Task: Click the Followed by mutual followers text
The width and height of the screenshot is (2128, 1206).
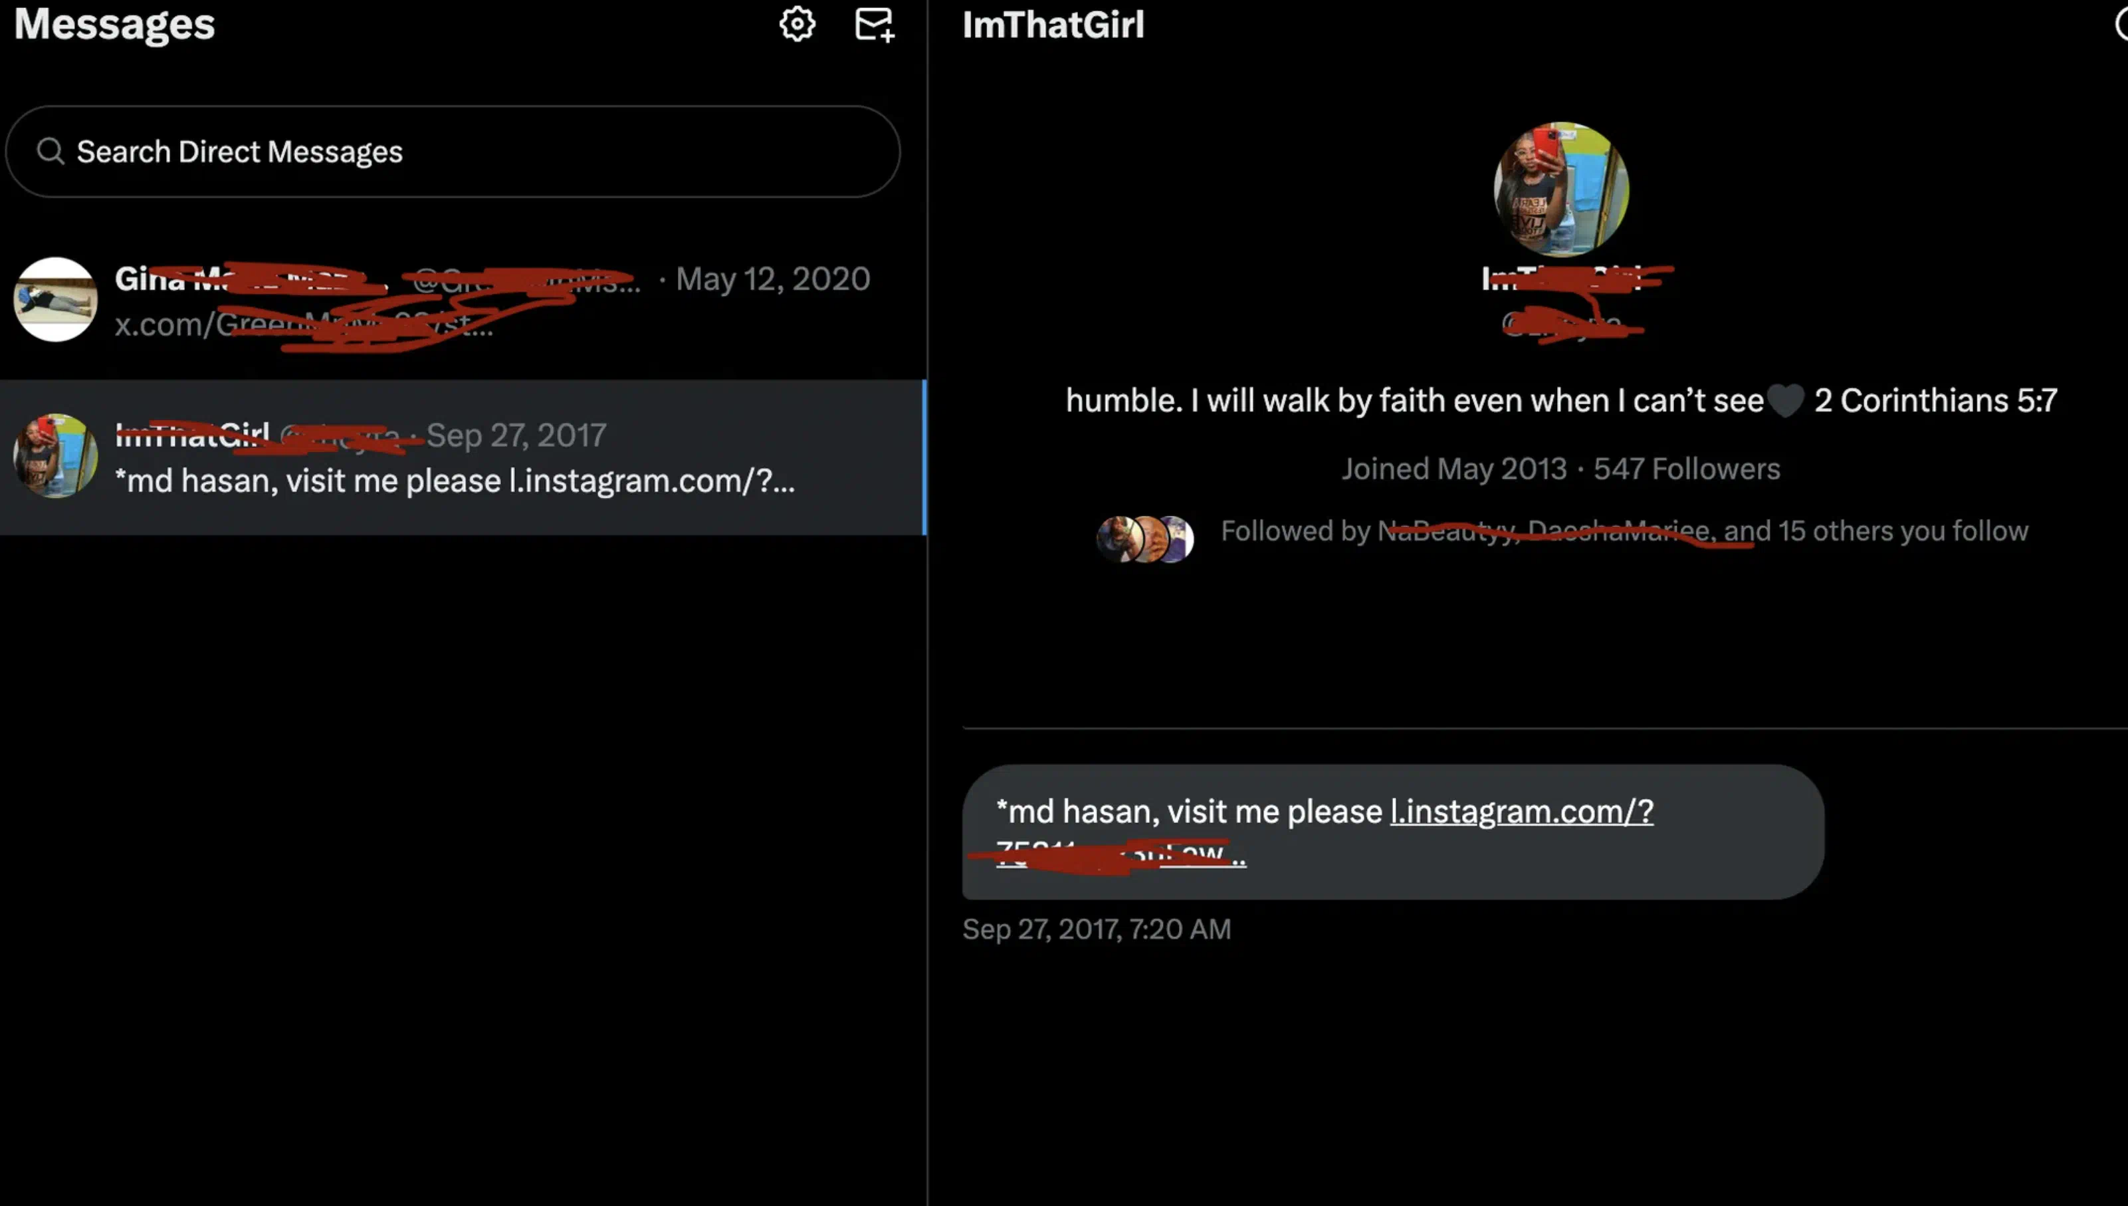Action: (1624, 531)
